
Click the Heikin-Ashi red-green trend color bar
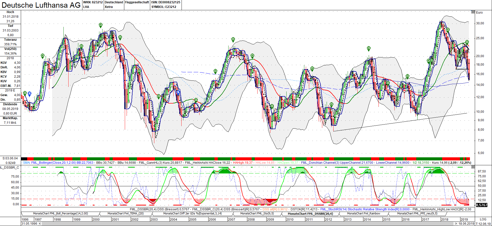245,159
